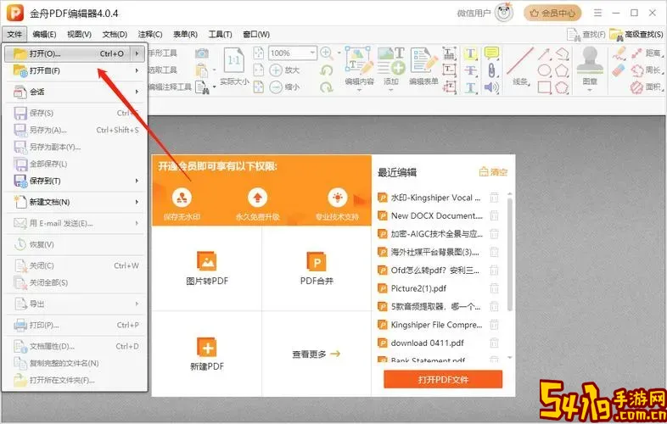Click PDF合并 tile
Screen dimensions: 667x424
click(x=317, y=268)
